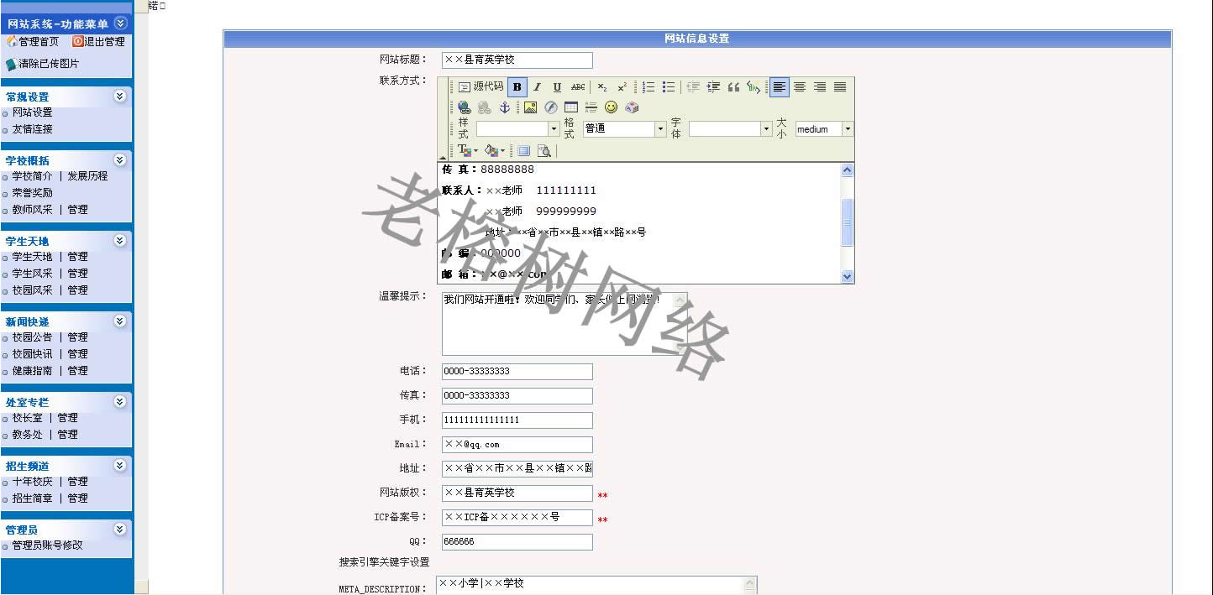Click the editor scrollbar down arrow

(x=847, y=276)
